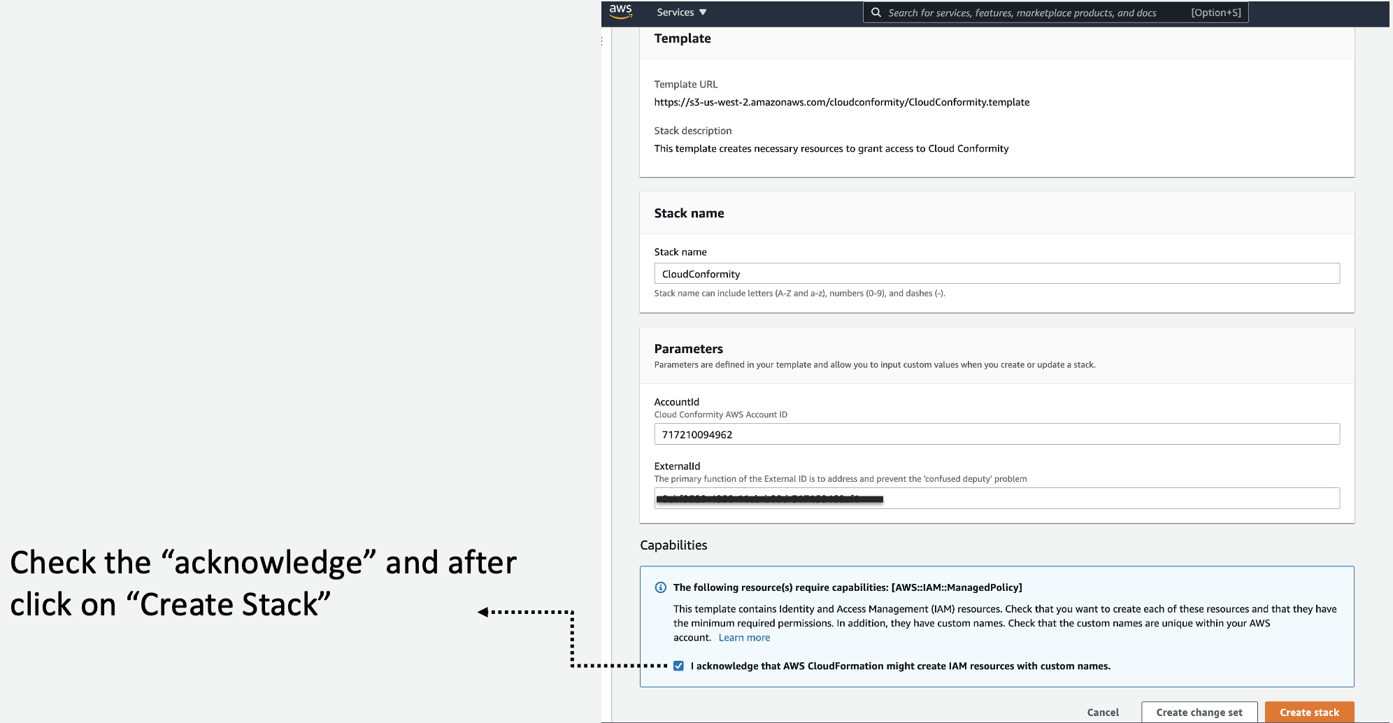Click the ExternalId input field
Screen dimensions: 1393x723
(x=996, y=499)
